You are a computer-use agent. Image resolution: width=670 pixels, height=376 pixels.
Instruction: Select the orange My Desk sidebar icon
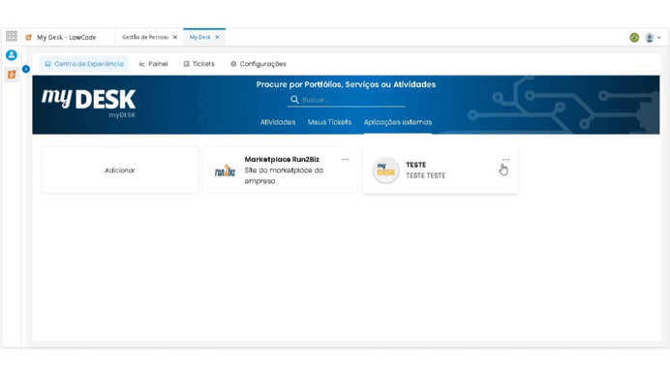(12, 75)
